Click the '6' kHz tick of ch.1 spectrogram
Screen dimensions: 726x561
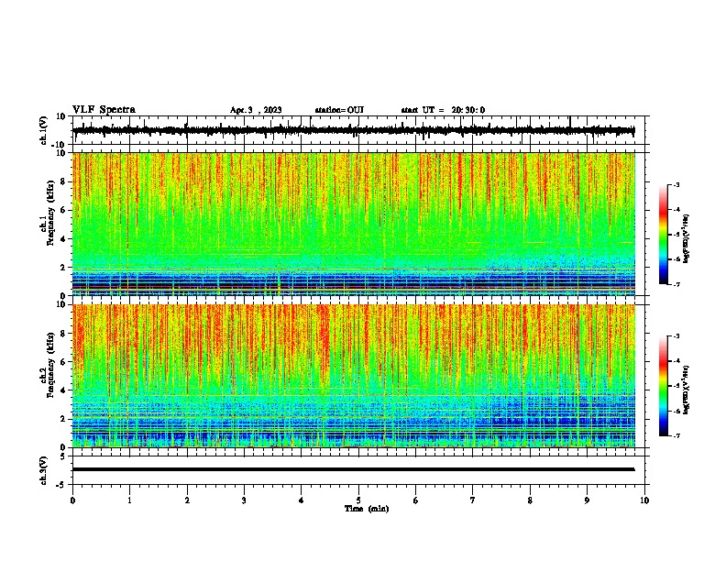(x=63, y=210)
